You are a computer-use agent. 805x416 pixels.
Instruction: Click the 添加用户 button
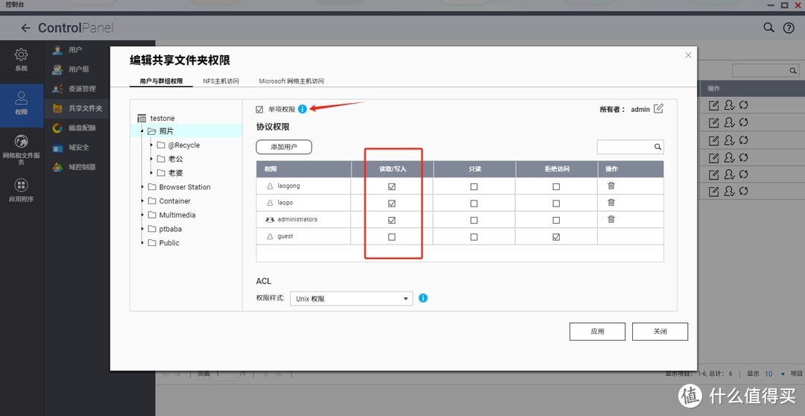[x=284, y=147]
